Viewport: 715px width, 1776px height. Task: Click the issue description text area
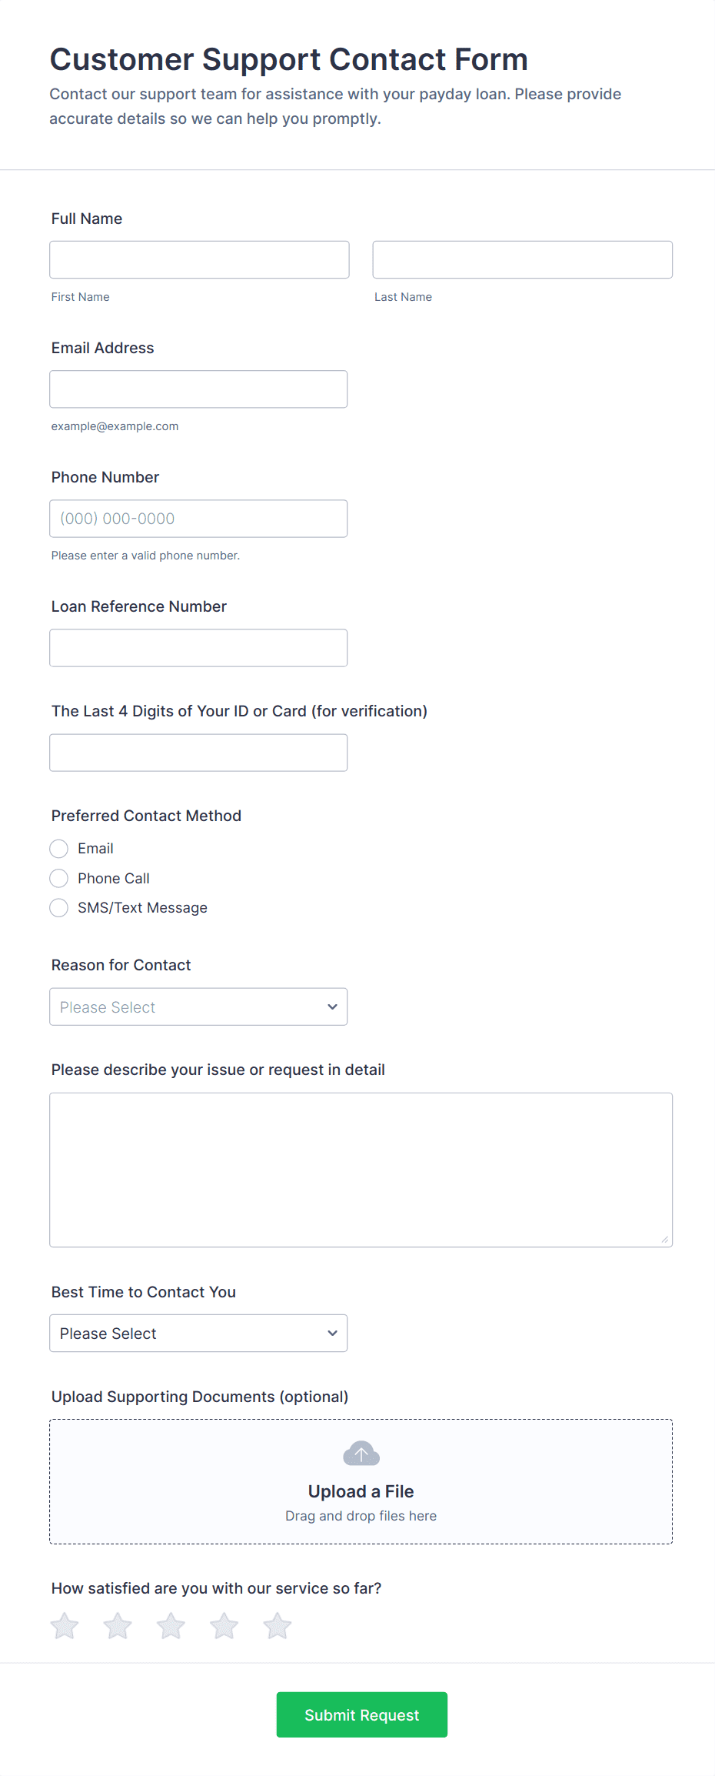point(361,1170)
